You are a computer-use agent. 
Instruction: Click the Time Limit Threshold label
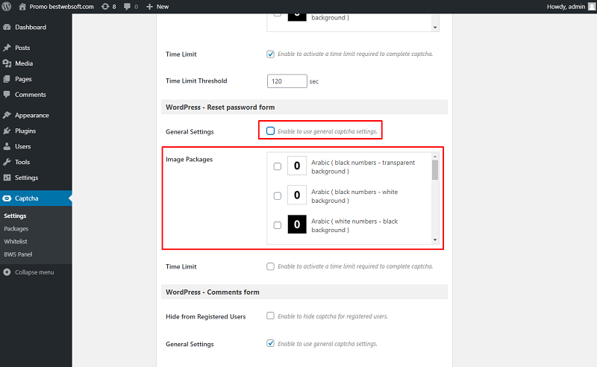(196, 81)
